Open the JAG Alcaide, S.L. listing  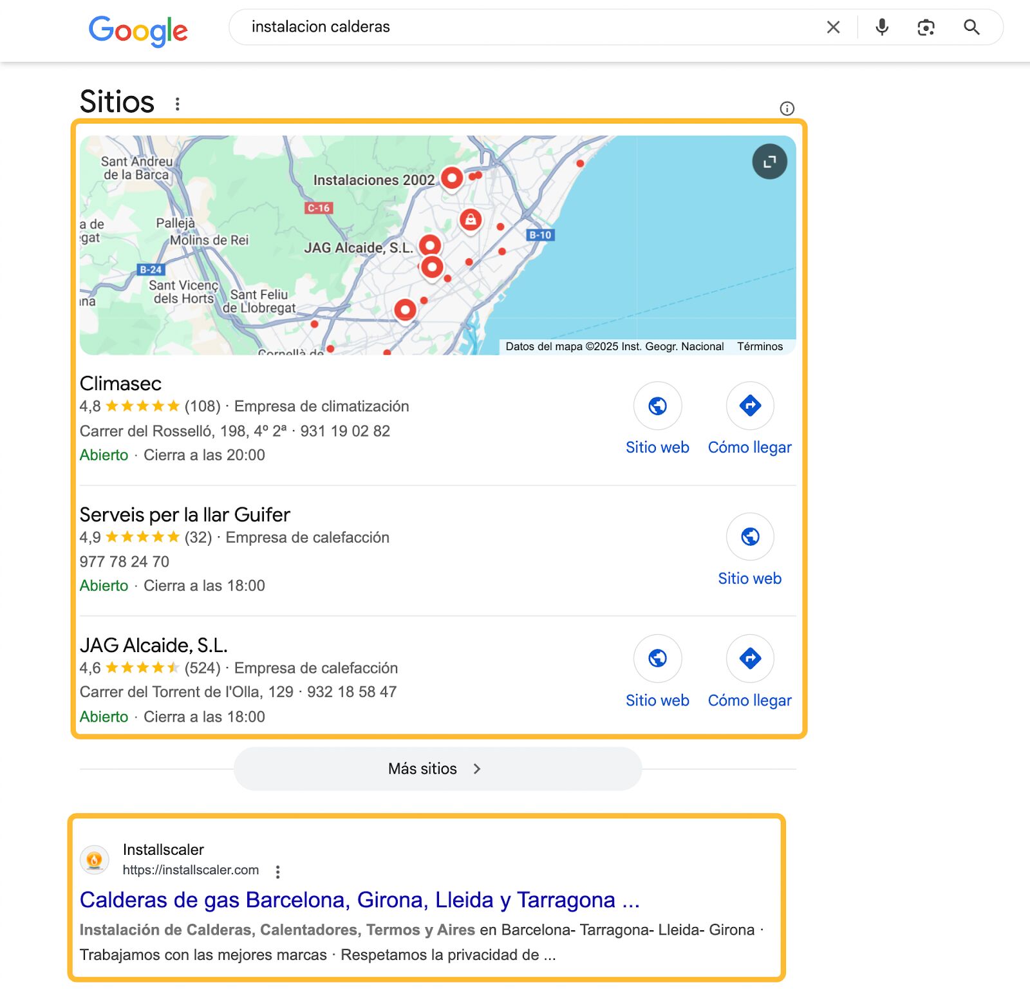[x=154, y=645]
